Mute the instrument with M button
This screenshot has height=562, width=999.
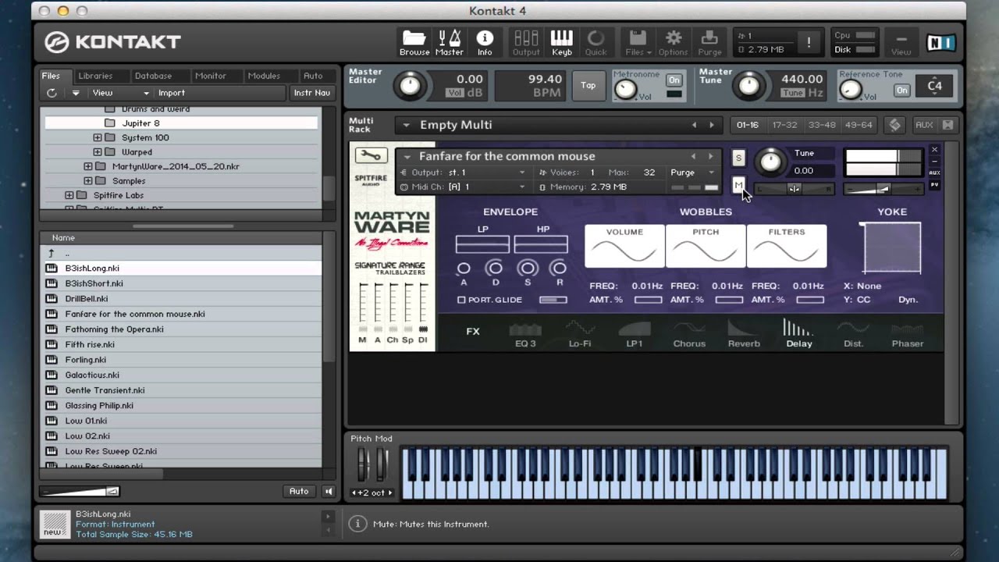point(738,185)
